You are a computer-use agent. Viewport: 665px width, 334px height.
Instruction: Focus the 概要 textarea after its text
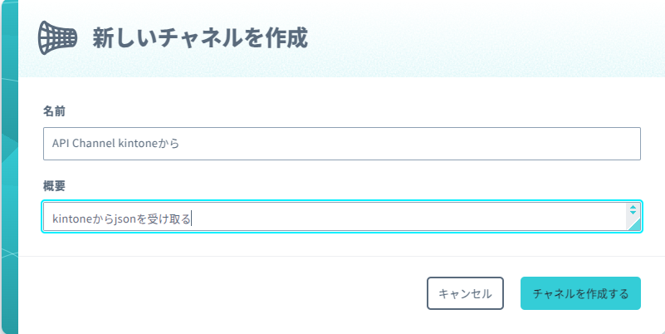[x=382, y=219]
